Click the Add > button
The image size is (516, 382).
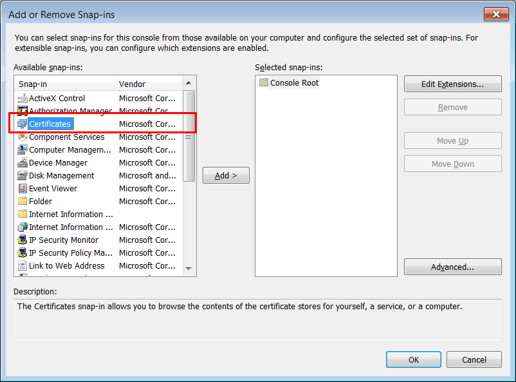tap(226, 175)
